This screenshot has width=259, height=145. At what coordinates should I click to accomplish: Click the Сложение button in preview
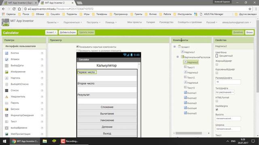tap(107, 107)
